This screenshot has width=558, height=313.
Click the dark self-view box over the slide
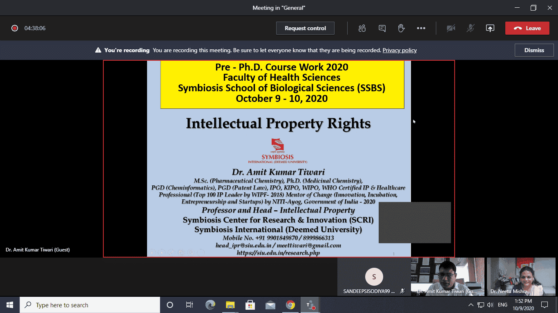(415, 223)
